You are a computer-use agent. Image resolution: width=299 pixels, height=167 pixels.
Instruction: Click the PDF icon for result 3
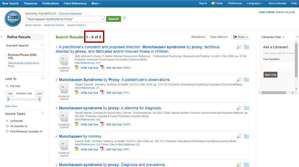click(x=102, y=124)
